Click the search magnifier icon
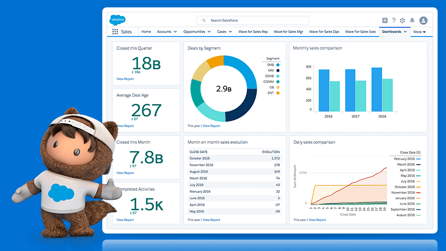446x251 pixels. point(204,20)
